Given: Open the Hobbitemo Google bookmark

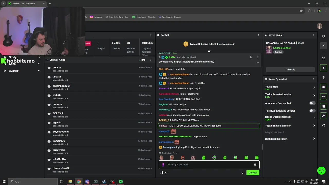Looking at the screenshot, I should click(144, 17).
